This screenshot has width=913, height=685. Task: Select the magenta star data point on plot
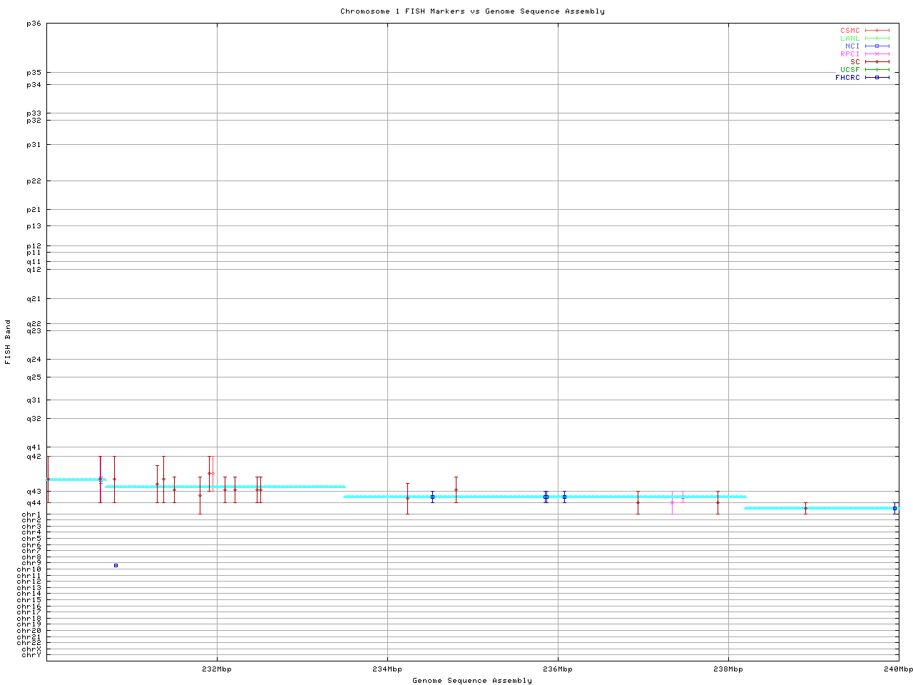672,502
